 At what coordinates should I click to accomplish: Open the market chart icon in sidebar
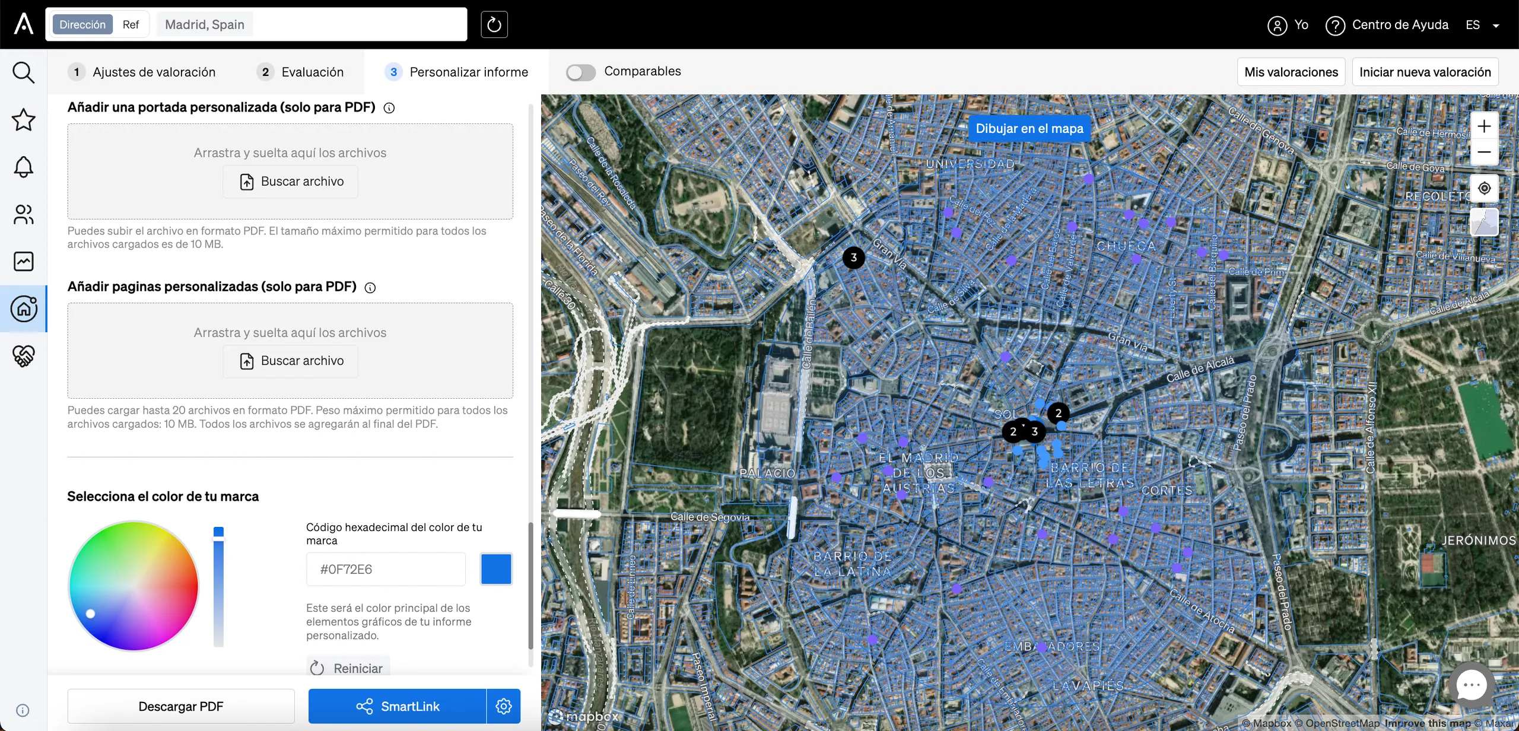[x=23, y=261]
